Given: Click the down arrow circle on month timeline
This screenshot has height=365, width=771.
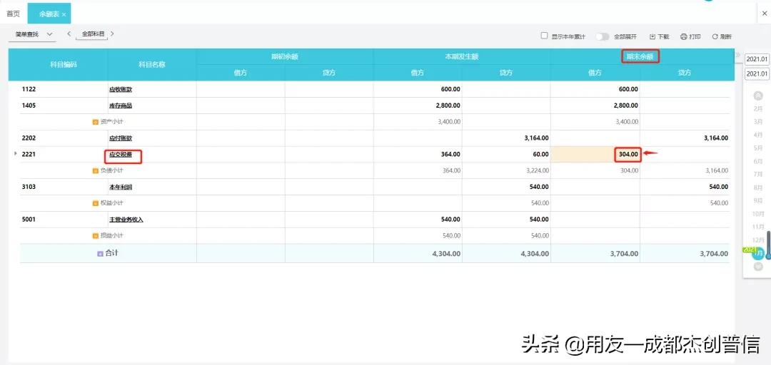Looking at the screenshot, I should (x=758, y=266).
